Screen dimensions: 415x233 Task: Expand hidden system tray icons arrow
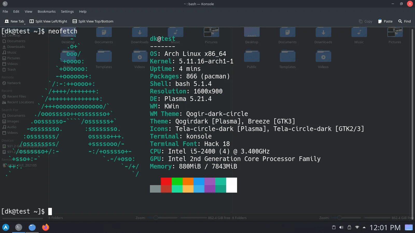pos(364,227)
